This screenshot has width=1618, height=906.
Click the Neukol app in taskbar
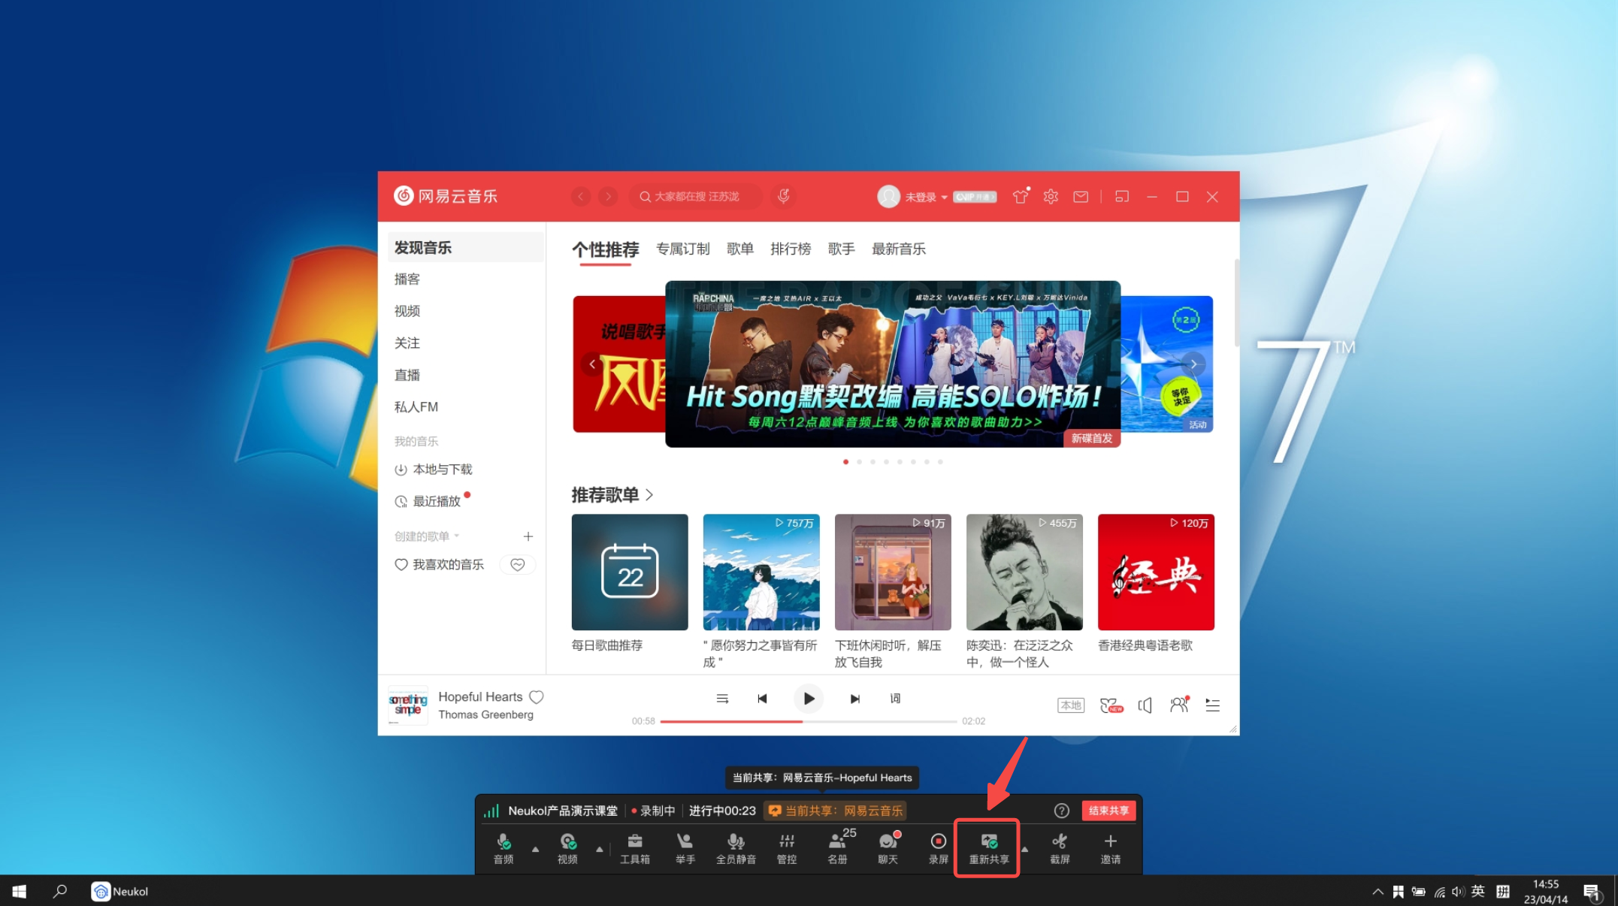click(120, 892)
